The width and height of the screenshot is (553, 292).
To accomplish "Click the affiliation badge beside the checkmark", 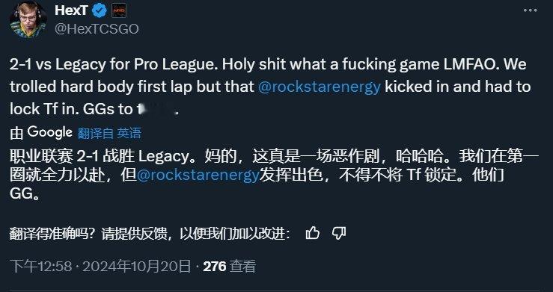I will 119,11.
